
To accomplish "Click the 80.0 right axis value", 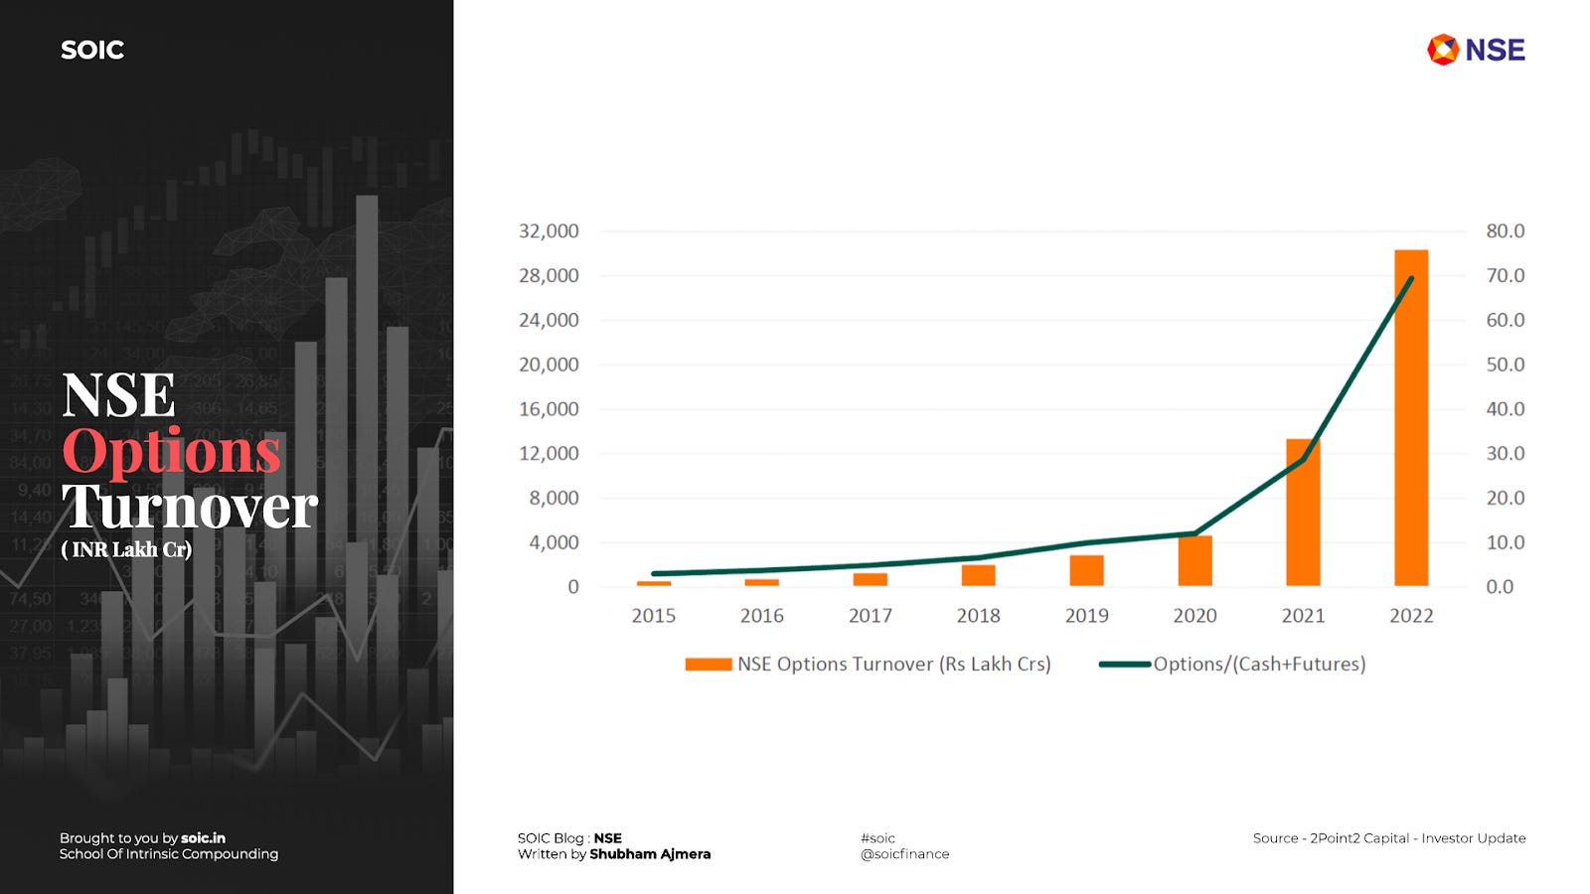I will click(1505, 231).
